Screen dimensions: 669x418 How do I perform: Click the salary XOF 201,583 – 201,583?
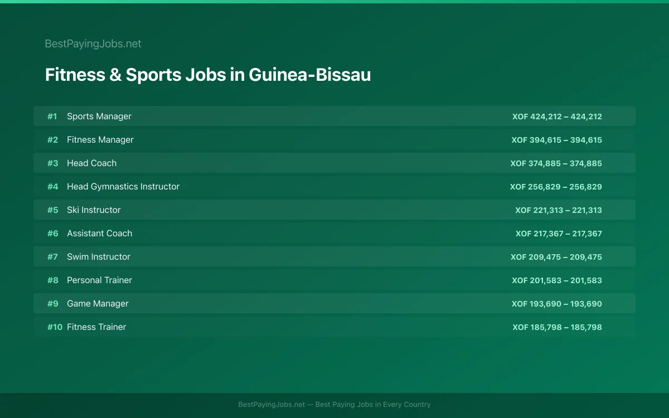[x=557, y=280]
